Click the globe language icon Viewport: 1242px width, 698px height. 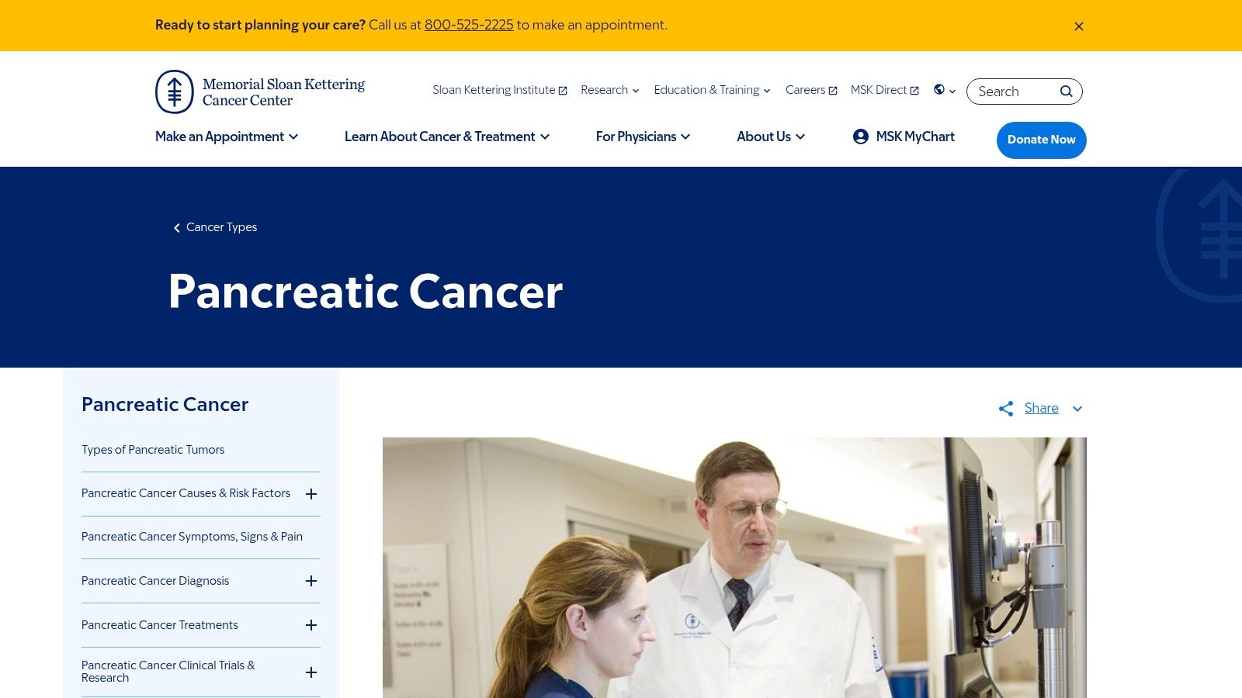938,91
